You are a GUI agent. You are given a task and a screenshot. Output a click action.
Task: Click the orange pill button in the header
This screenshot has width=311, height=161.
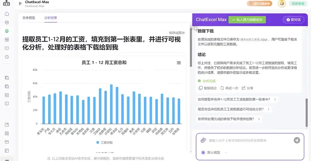[259, 4]
